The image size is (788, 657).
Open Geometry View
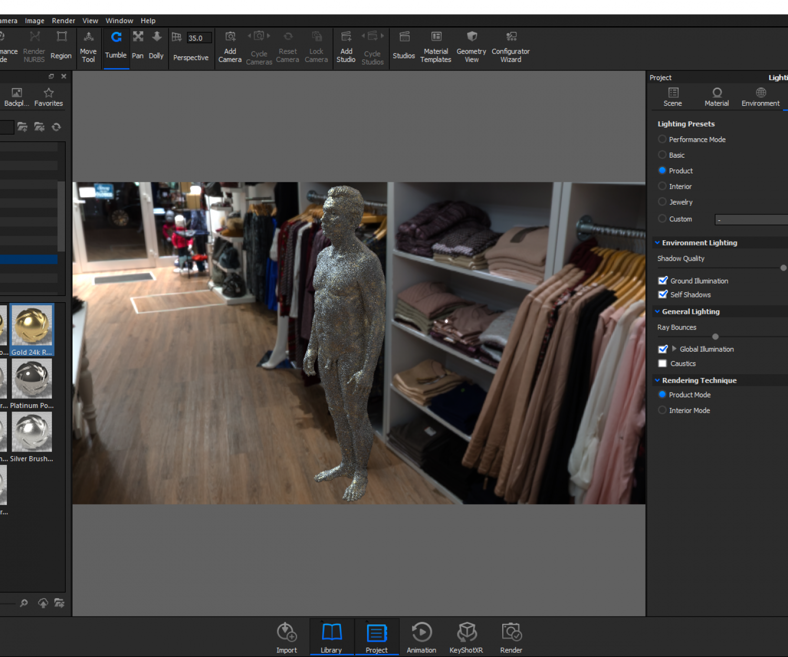pyautogui.click(x=471, y=46)
